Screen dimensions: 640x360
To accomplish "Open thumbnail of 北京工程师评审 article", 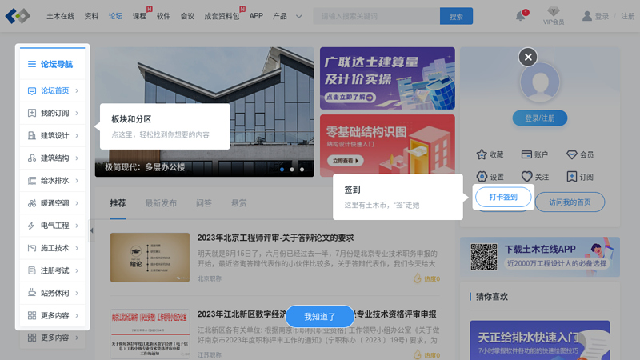I will click(150, 257).
